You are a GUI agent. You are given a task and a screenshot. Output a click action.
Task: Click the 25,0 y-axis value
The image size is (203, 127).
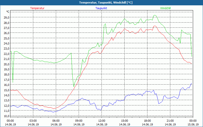tap(7, 38)
